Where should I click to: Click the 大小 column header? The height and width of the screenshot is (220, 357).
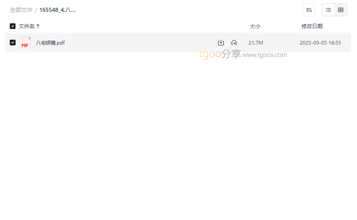point(255,26)
